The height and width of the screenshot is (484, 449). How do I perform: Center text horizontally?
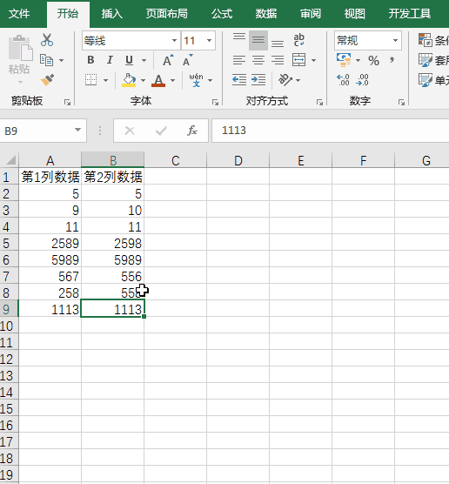pyautogui.click(x=258, y=60)
